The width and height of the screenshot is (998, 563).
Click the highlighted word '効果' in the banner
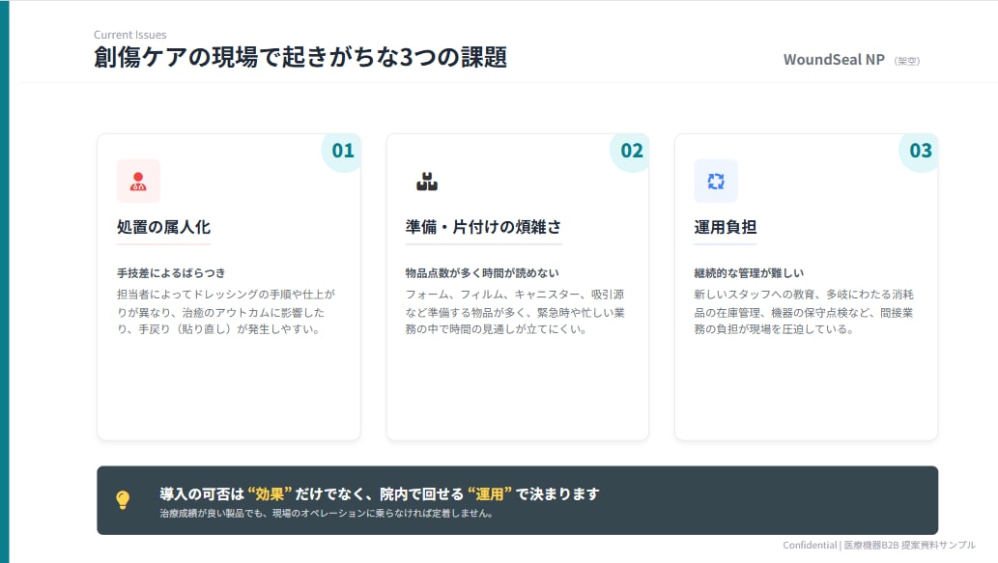tap(270, 494)
